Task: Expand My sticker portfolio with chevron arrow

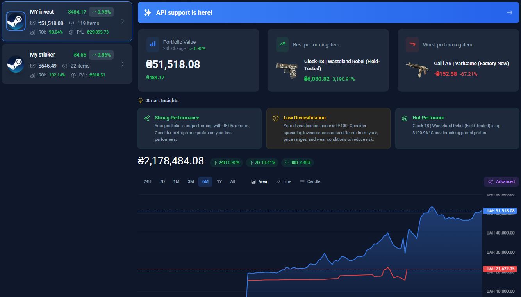Action: pos(123,64)
